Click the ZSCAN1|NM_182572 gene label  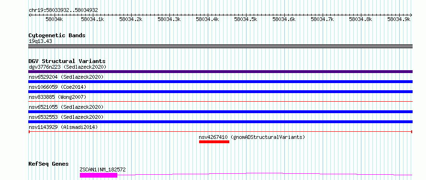click(103, 170)
